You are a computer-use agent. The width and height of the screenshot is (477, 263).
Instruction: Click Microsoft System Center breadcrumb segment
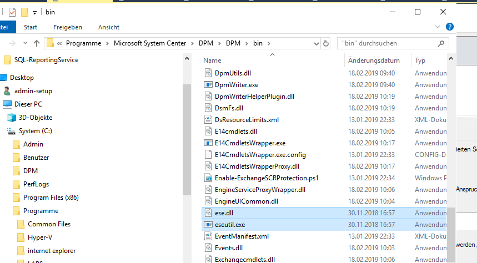(150, 43)
